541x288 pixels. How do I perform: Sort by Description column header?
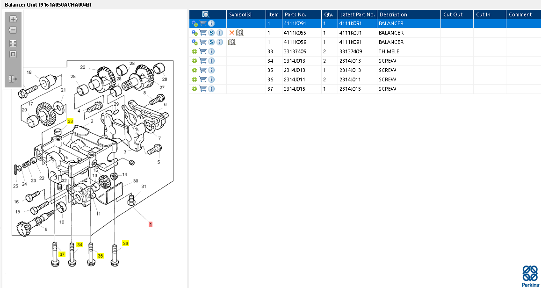(x=393, y=14)
